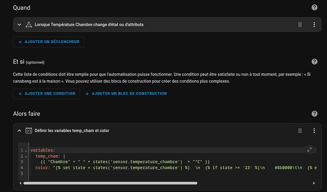Viewport: 327px width, 192px height.
Task: Click the title 'Définir les variables temp_cham et color'
Action: tap(72, 131)
